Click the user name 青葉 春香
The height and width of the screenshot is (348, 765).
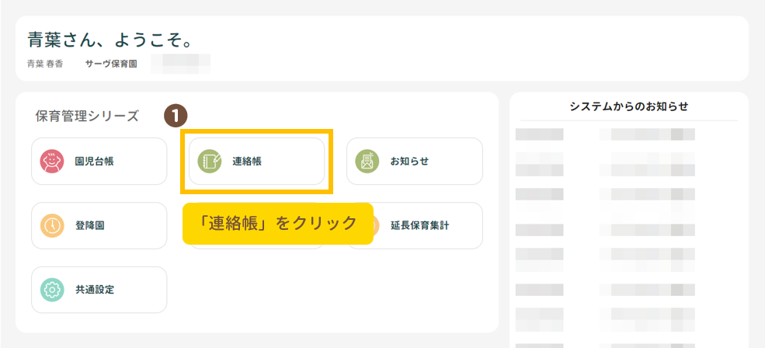coord(46,64)
